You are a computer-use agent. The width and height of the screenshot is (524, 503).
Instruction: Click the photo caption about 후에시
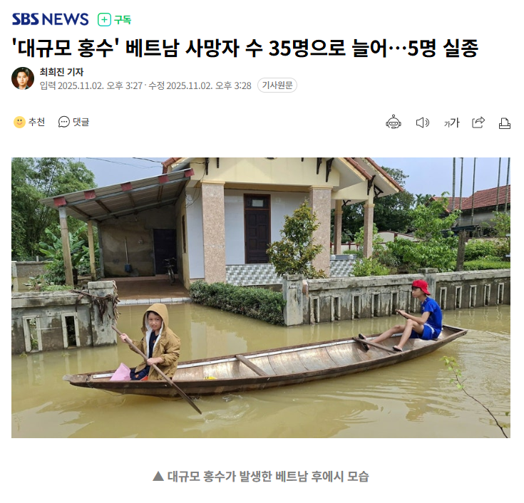(x=261, y=476)
